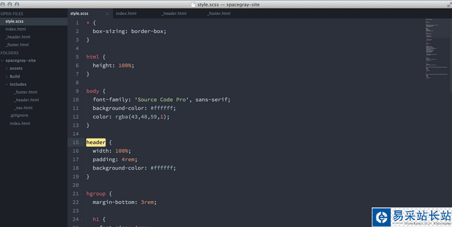Toggle fullscreen with the title bar arrows icon
452x227 pixels.
[x=449, y=5]
